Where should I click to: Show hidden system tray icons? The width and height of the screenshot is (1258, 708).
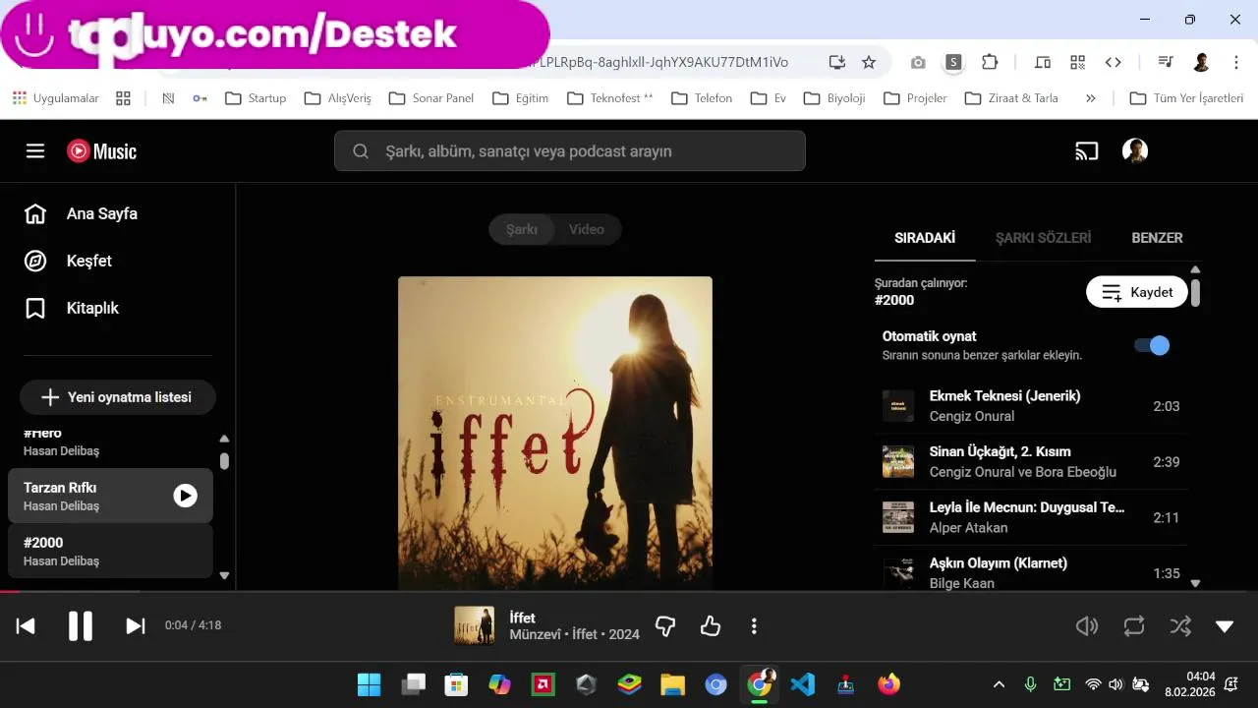[x=1000, y=684]
